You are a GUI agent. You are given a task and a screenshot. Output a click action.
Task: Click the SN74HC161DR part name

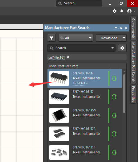84,129
